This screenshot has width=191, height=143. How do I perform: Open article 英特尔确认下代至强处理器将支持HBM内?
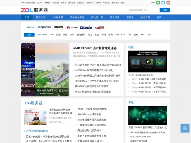(97, 81)
